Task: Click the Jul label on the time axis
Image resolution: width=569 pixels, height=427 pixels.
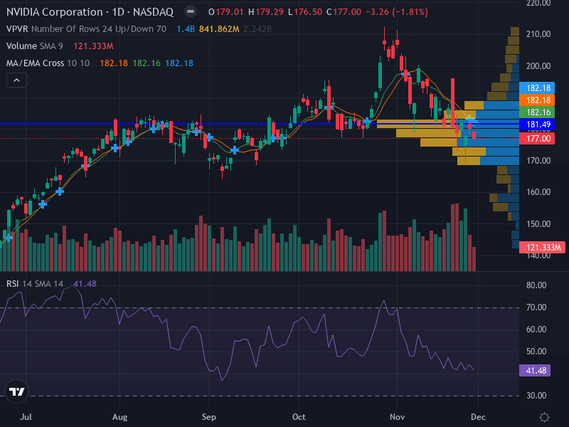Action: (26, 417)
